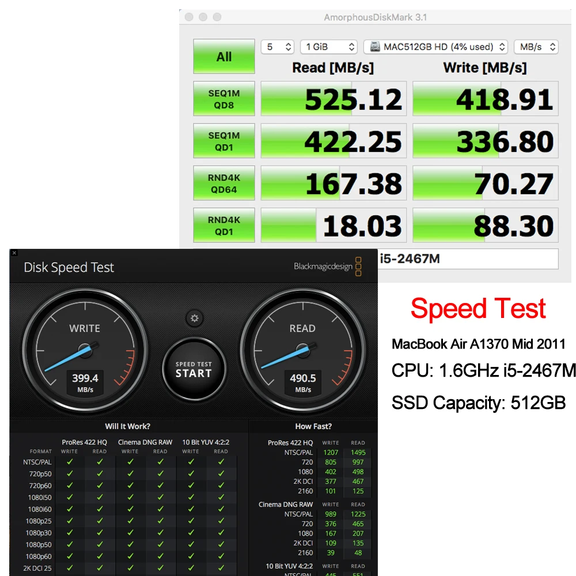Open the MAC512GB HD drive selector
Image resolution: width=576 pixels, height=576 pixels.
(436, 47)
